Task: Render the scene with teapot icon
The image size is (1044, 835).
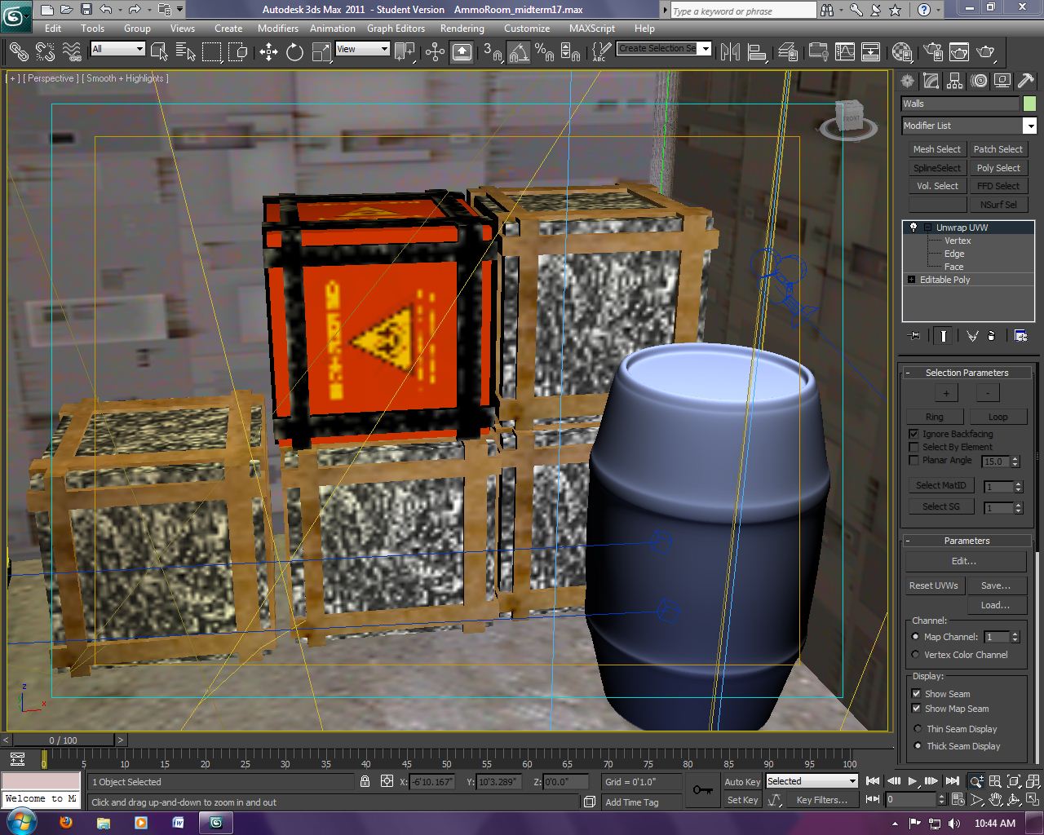Action: pos(986,52)
